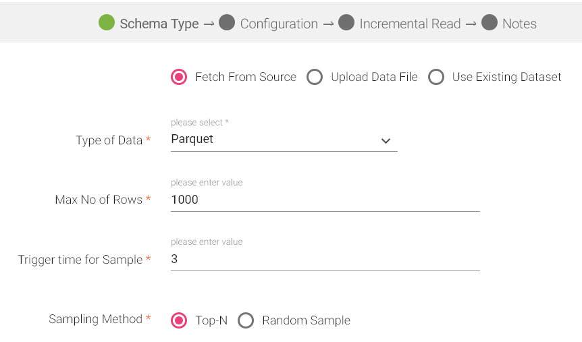This screenshot has height=342, width=582.
Task: Click the Incremental Read step circle
Action: (346, 23)
